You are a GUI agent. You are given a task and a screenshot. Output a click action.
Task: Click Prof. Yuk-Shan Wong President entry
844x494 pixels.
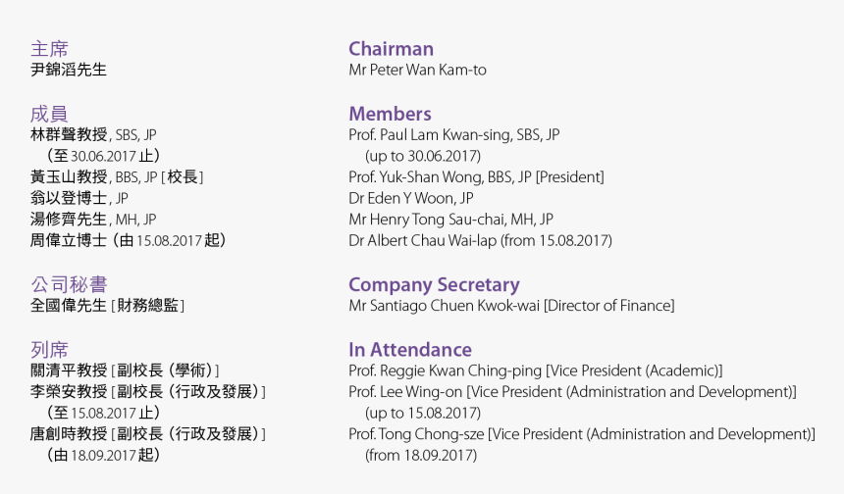(476, 177)
